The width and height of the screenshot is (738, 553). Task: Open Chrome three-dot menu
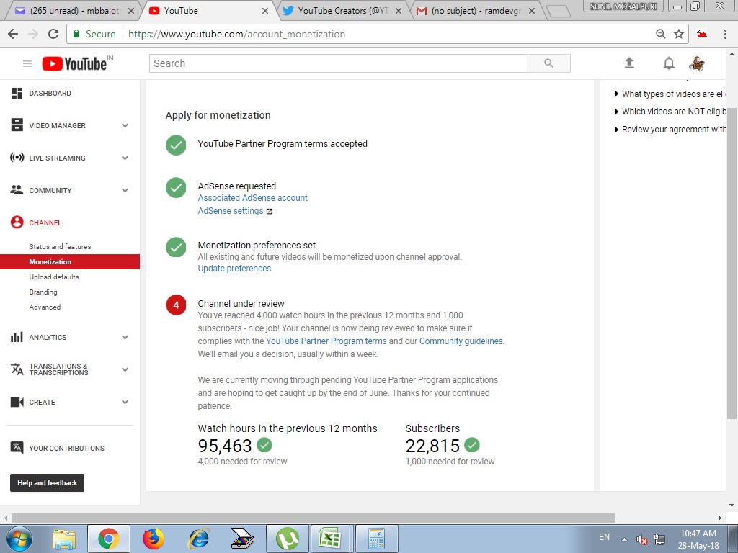725,34
